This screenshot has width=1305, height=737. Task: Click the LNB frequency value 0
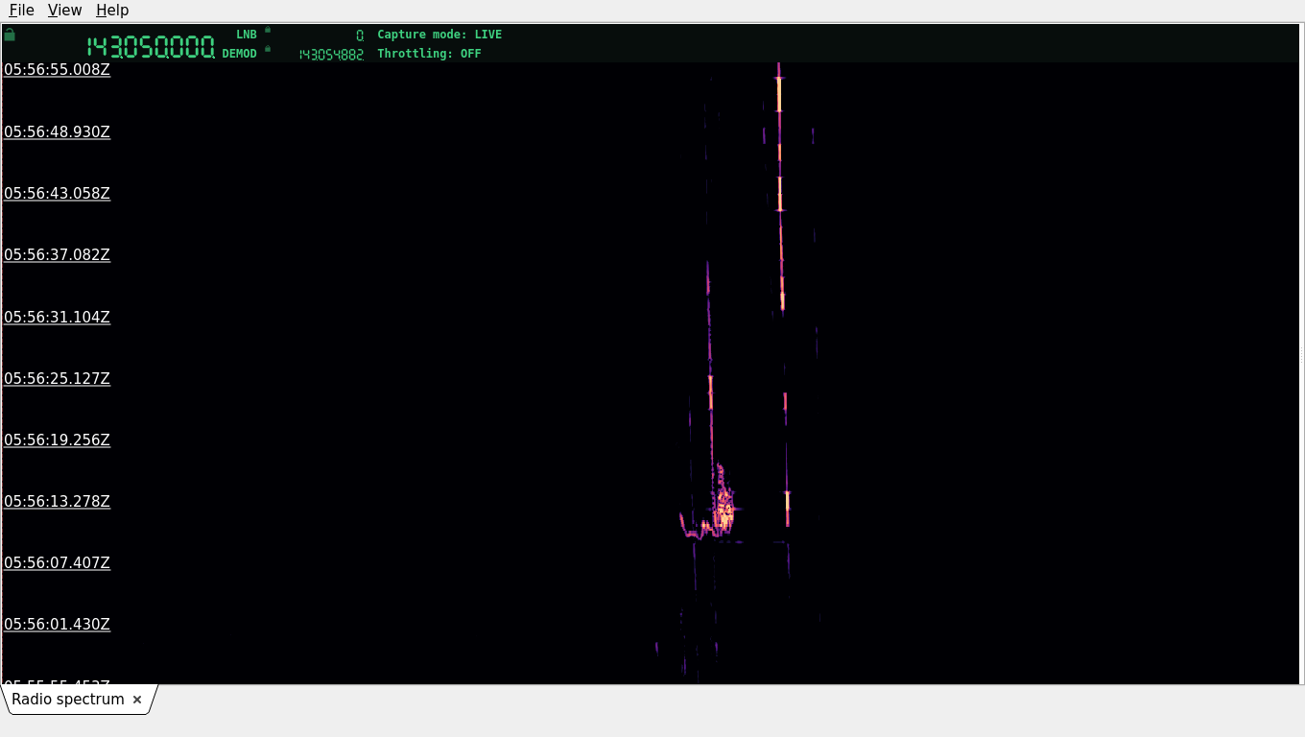click(360, 36)
